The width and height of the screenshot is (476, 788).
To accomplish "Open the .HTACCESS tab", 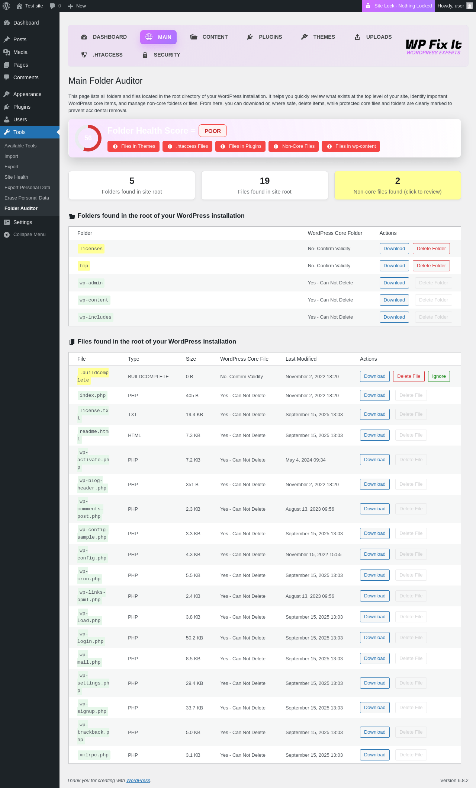I will (x=102, y=55).
